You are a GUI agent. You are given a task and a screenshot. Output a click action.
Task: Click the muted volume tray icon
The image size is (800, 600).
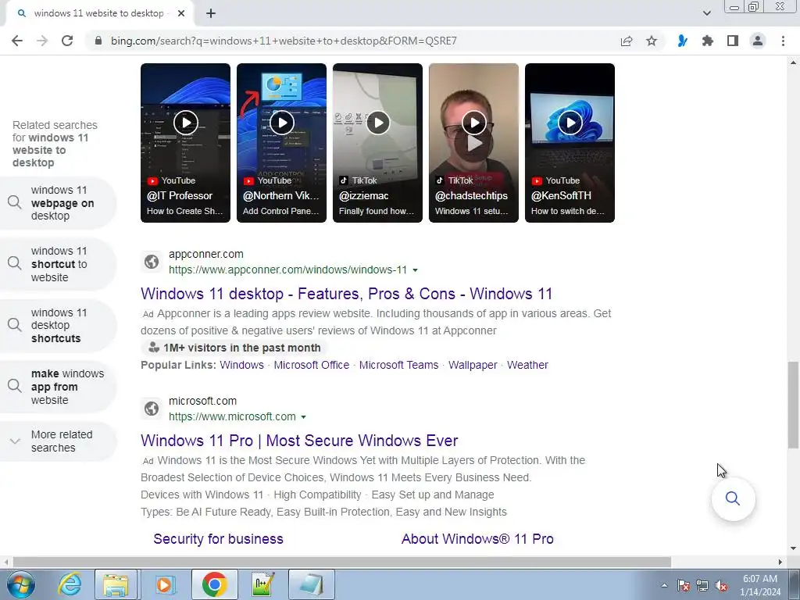(x=721, y=585)
